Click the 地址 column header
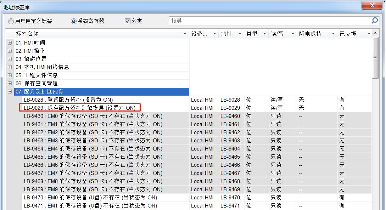386x210 pixels. pos(231,34)
